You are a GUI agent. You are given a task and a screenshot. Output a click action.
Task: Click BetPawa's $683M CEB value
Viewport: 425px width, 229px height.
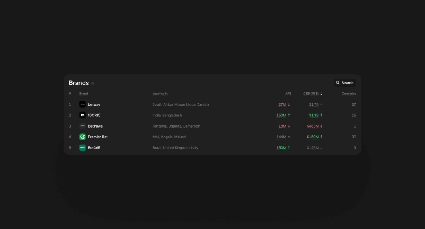[313, 126]
